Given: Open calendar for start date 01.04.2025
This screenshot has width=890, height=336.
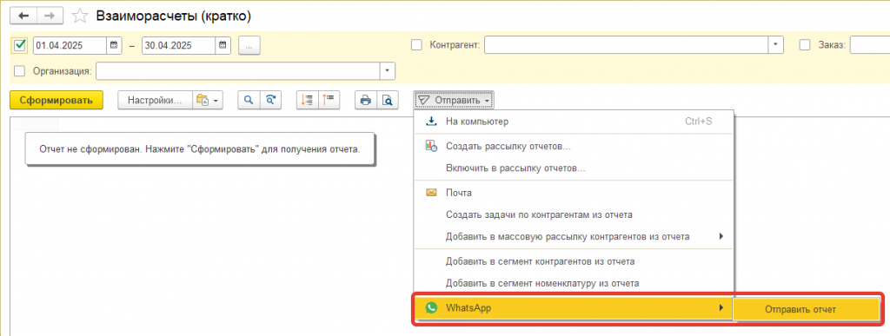Looking at the screenshot, I should click(114, 45).
